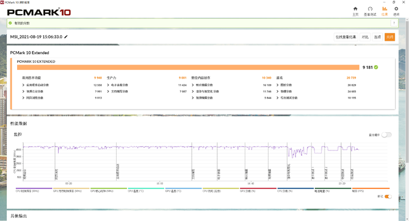The width and height of the screenshot is (409, 221).
Task: Click the GPU temperature legend color bar
Action: (x=183, y=188)
